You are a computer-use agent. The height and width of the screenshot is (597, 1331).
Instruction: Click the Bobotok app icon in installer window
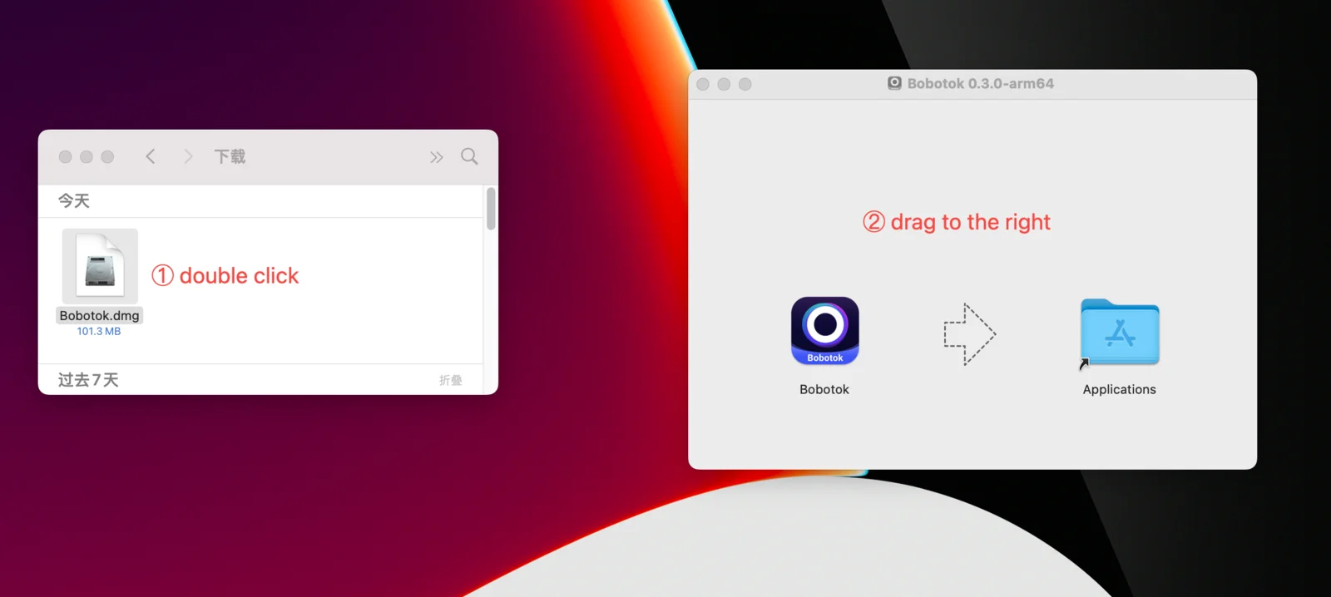(x=824, y=331)
